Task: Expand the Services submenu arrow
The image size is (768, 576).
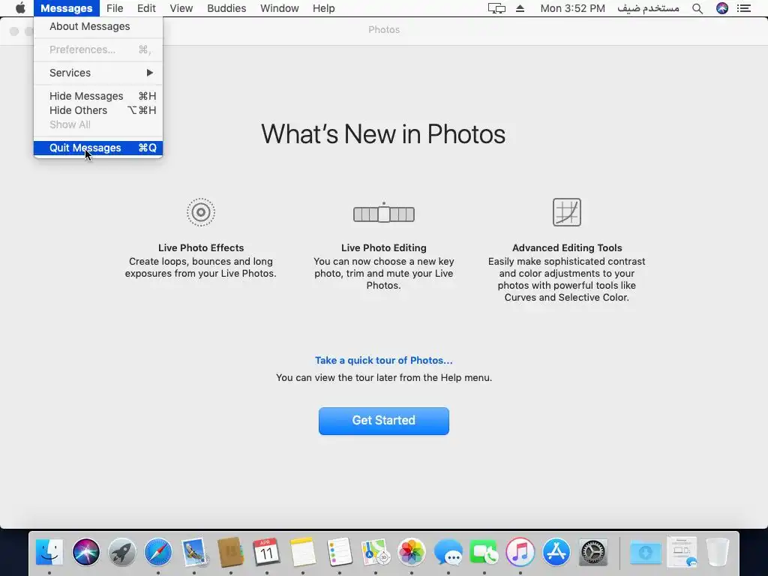Action: (150, 73)
